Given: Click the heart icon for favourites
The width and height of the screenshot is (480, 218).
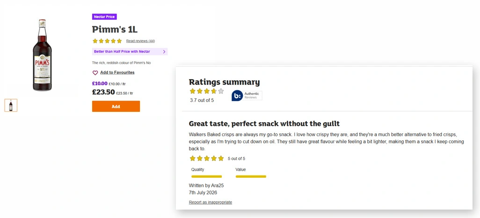Looking at the screenshot, I should click(95, 73).
